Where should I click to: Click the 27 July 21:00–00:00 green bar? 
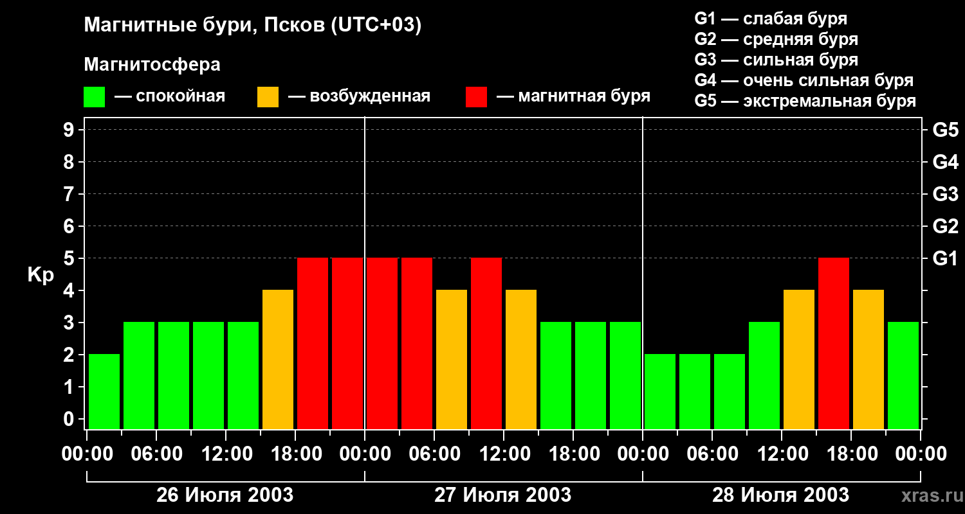[625, 375]
